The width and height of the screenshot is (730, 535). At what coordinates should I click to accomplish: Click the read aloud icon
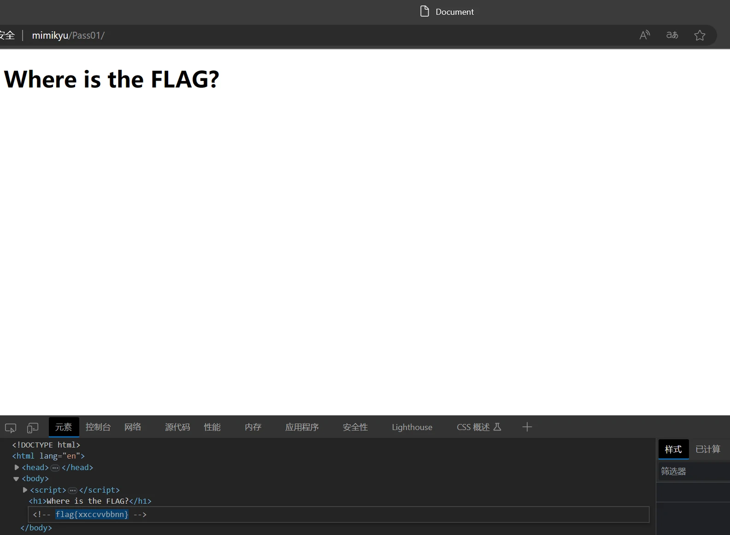pyautogui.click(x=644, y=35)
